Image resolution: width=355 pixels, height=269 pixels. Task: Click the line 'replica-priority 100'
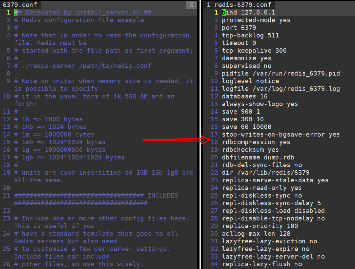click(x=260, y=226)
